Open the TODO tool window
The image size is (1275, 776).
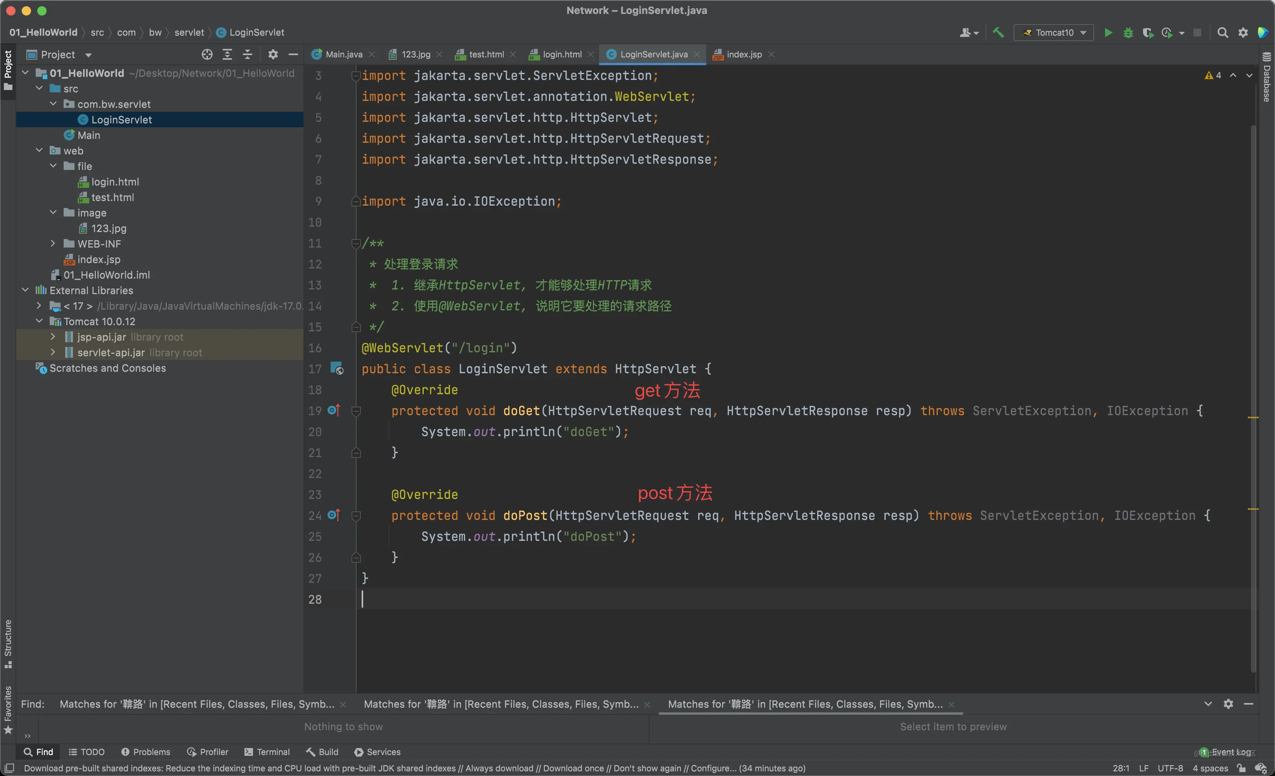(x=87, y=752)
